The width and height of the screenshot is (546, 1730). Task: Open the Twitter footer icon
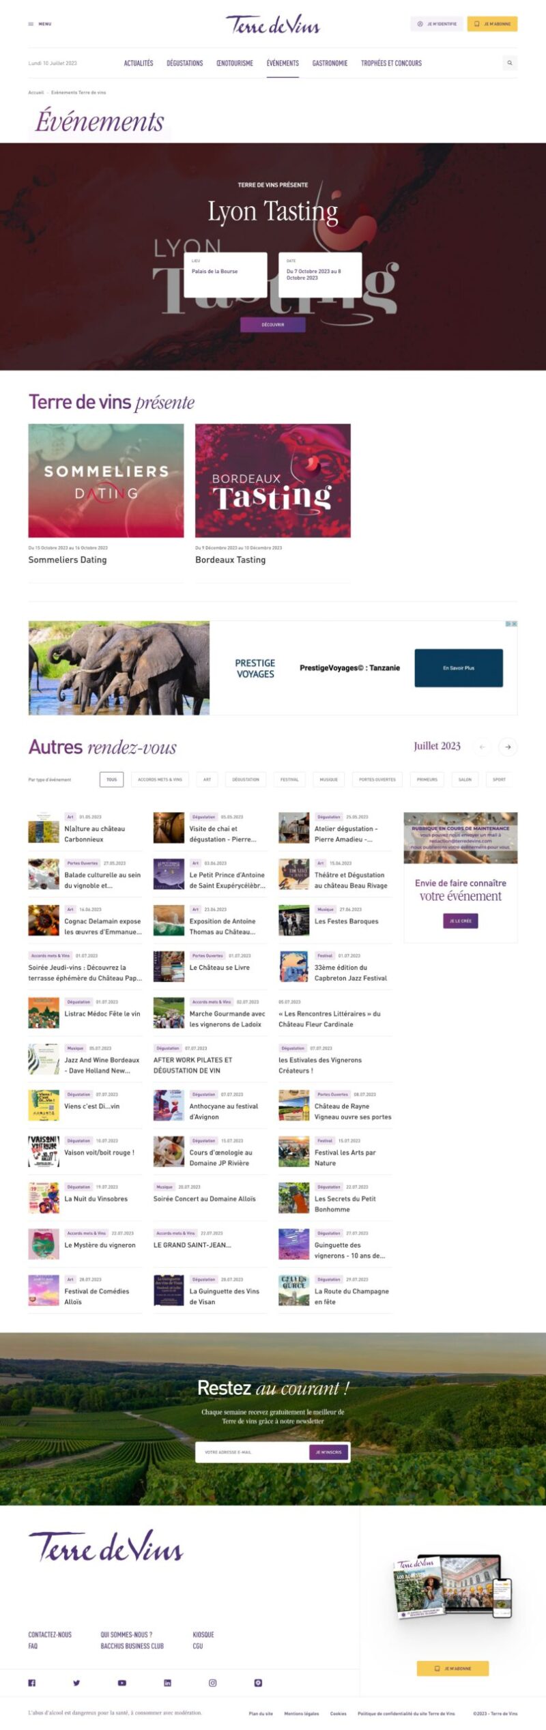(x=76, y=1682)
